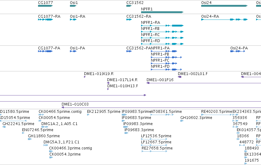Click the CK00466.3prime.contig EST
261x165 pixels.
[x=51, y=151]
